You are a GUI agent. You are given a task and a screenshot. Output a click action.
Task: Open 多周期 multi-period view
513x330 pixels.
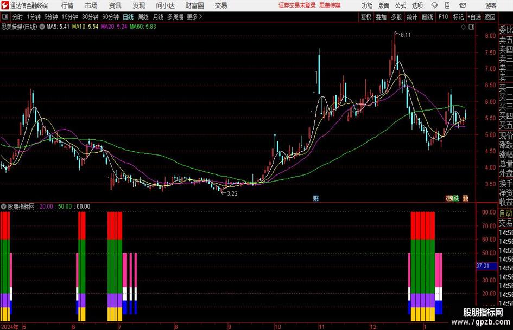[x=175, y=17]
